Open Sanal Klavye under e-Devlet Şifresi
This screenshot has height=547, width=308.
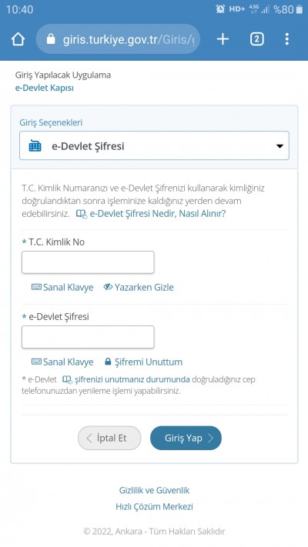pos(62,362)
